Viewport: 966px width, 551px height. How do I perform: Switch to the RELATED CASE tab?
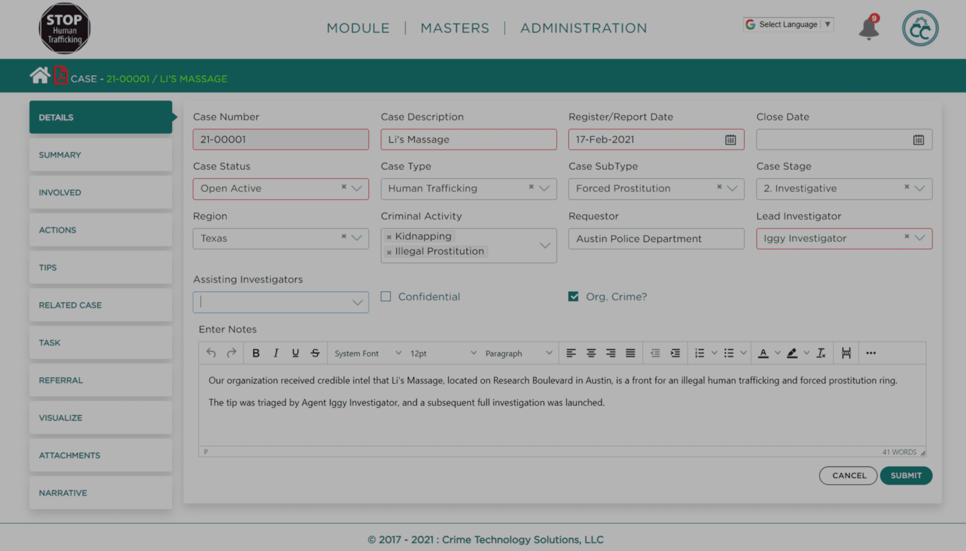coord(101,305)
